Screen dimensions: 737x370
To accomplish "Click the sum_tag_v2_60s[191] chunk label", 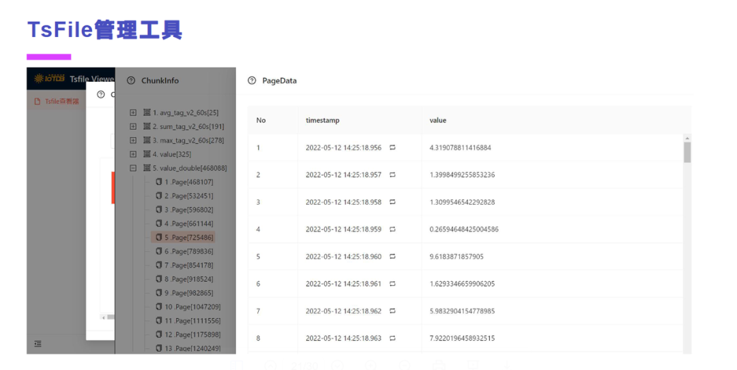I will [x=188, y=126].
